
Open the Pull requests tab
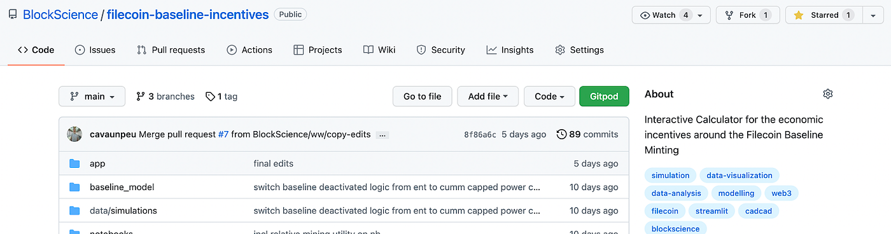point(171,50)
